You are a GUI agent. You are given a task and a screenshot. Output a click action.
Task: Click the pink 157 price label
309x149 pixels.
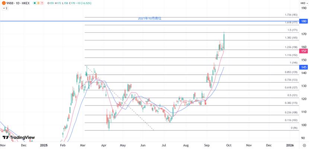(303, 51)
